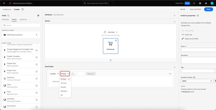Toggle the At least operator dropdown
The height and width of the screenshot is (110, 216).
coord(65,74)
